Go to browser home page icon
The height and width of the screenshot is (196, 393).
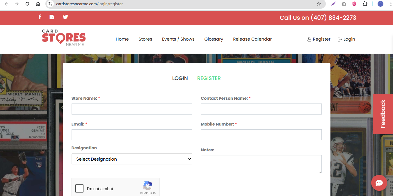(38, 4)
